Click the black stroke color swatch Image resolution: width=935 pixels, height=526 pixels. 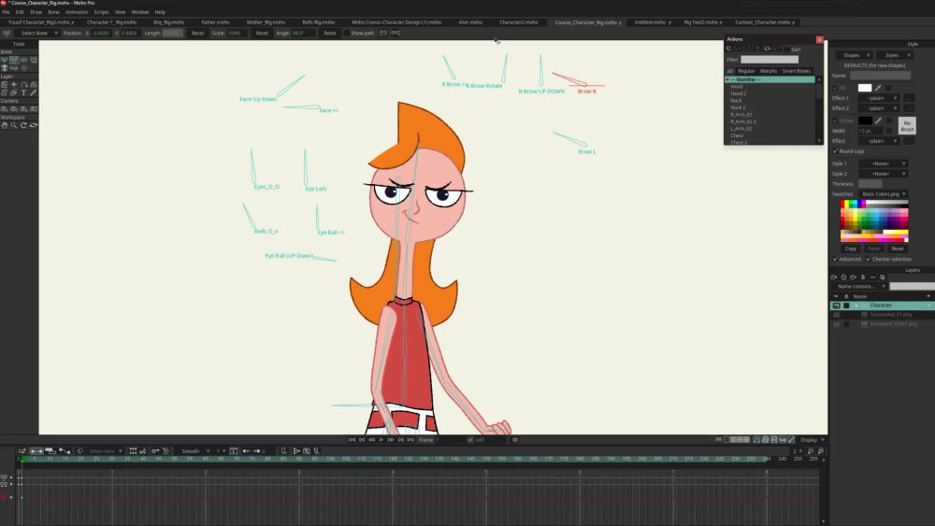coord(865,121)
